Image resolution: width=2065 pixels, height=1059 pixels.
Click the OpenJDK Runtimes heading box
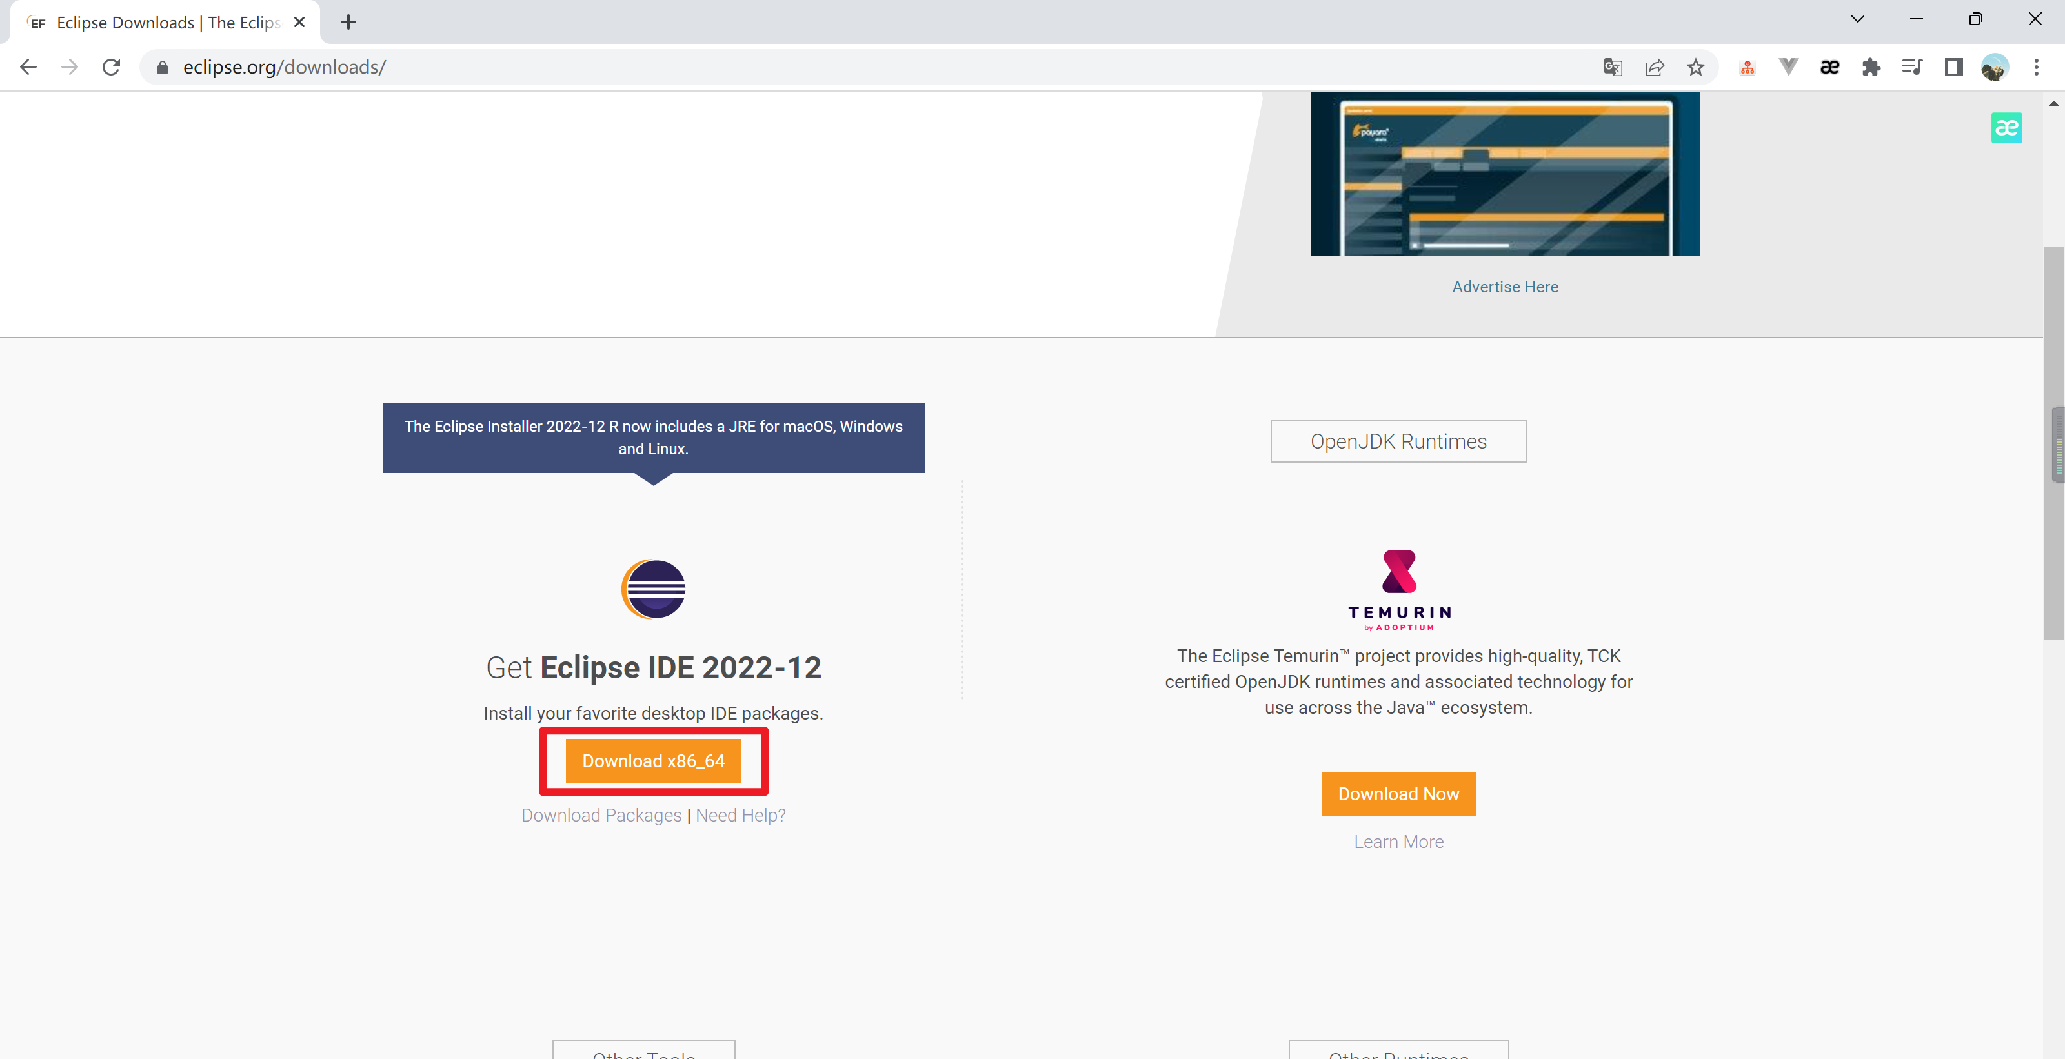tap(1399, 441)
